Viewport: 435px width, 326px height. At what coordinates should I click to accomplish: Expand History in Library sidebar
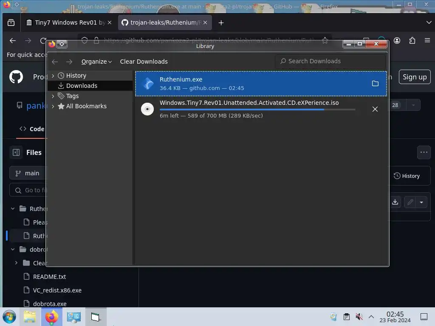(53, 76)
